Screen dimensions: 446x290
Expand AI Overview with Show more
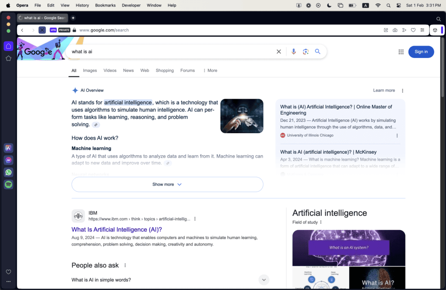click(167, 185)
